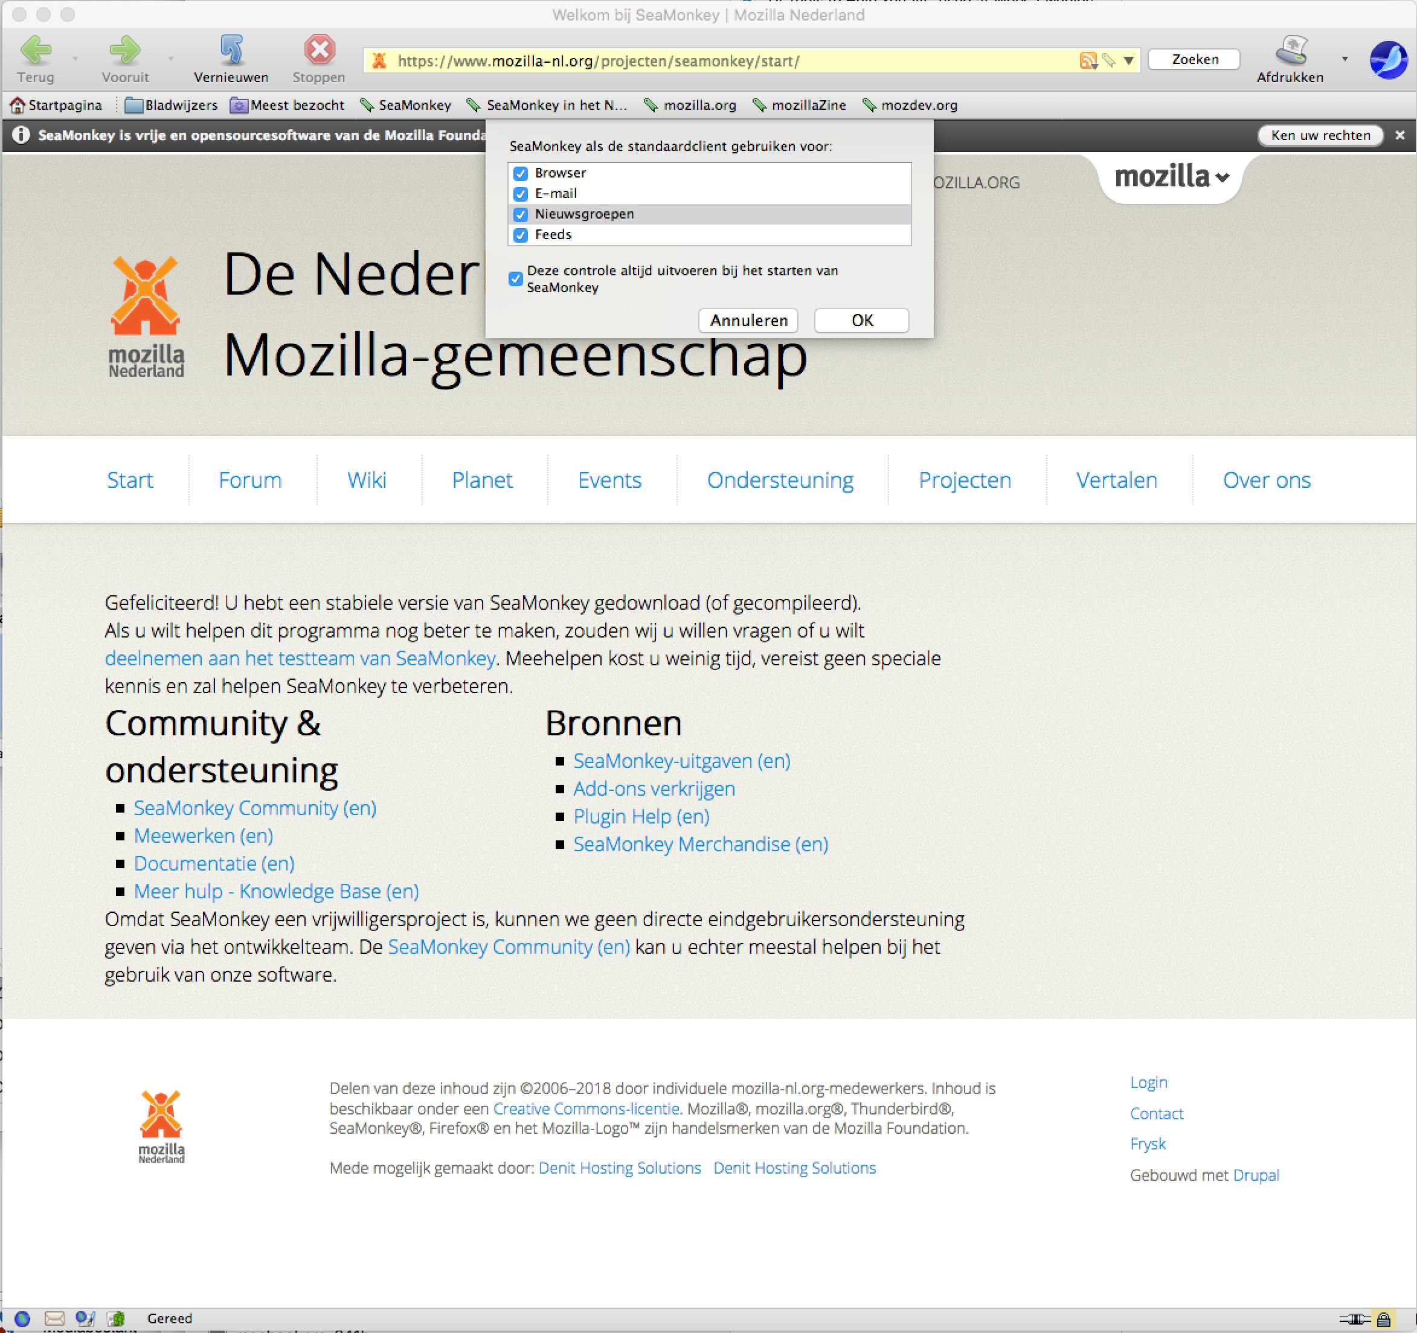Open the Terug back history dropdown
Viewport: 1417px width, 1333px height.
click(75, 59)
